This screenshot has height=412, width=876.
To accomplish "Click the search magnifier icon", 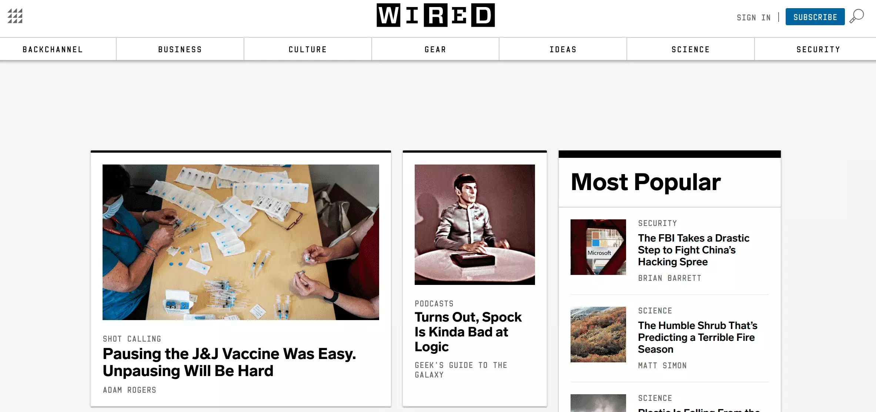I will [856, 17].
